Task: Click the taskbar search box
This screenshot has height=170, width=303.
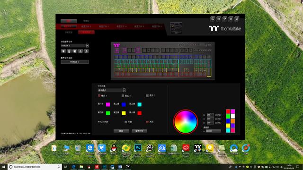Action: tap(35, 167)
